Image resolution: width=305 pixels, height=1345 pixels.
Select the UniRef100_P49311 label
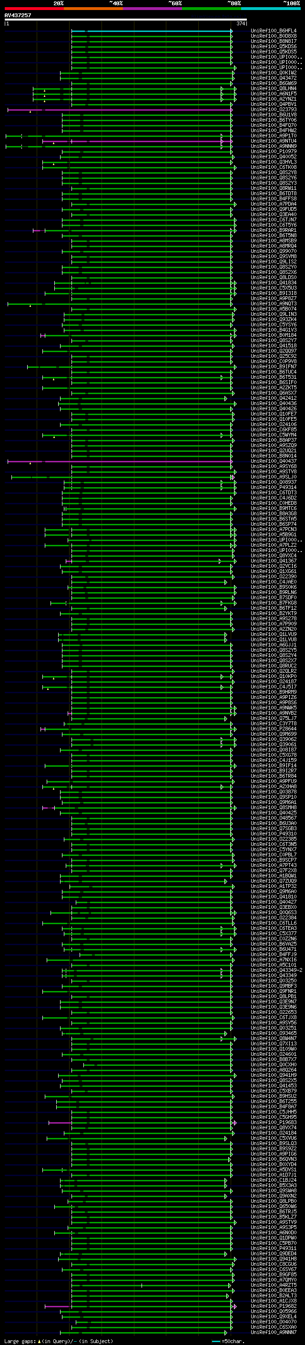(x=273, y=1249)
